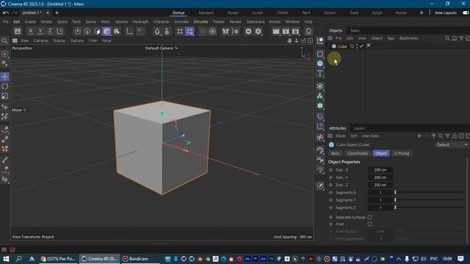470x264 pixels.
Task: Open the Display viewport menu
Action: pyautogui.click(x=59, y=41)
